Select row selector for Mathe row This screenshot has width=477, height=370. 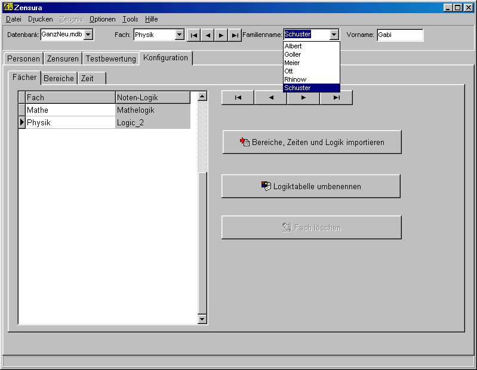(22, 110)
